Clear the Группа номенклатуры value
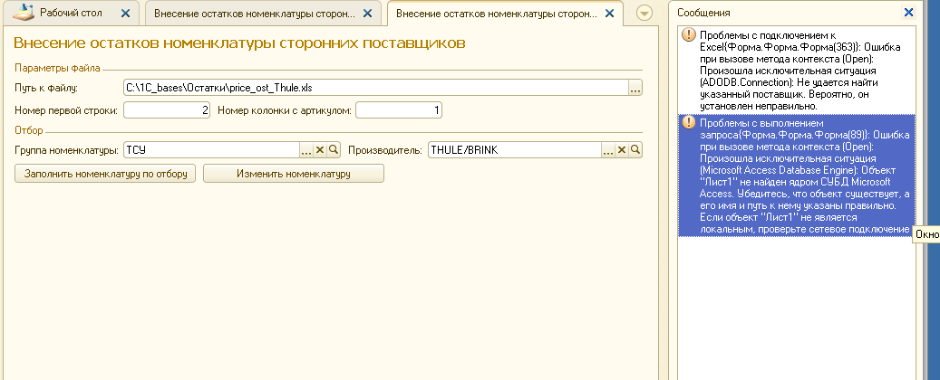940x380 pixels. pyautogui.click(x=320, y=150)
